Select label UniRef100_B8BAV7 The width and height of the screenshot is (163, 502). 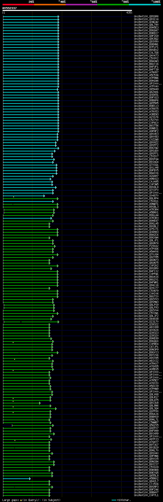(146, 492)
